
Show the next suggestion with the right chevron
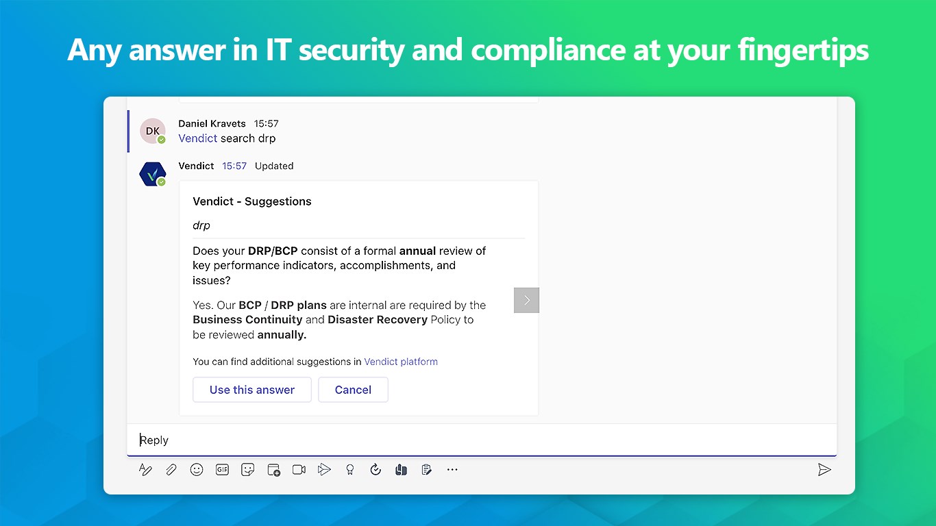point(526,300)
